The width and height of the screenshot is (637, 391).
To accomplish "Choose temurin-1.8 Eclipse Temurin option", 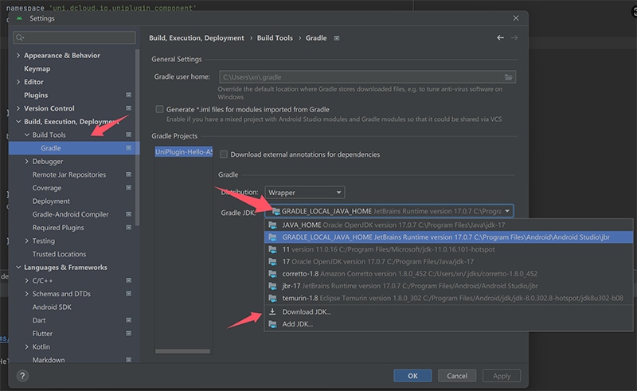I will (x=448, y=298).
